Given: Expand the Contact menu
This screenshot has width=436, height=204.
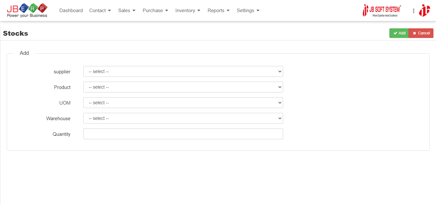Looking at the screenshot, I should pyautogui.click(x=100, y=11).
